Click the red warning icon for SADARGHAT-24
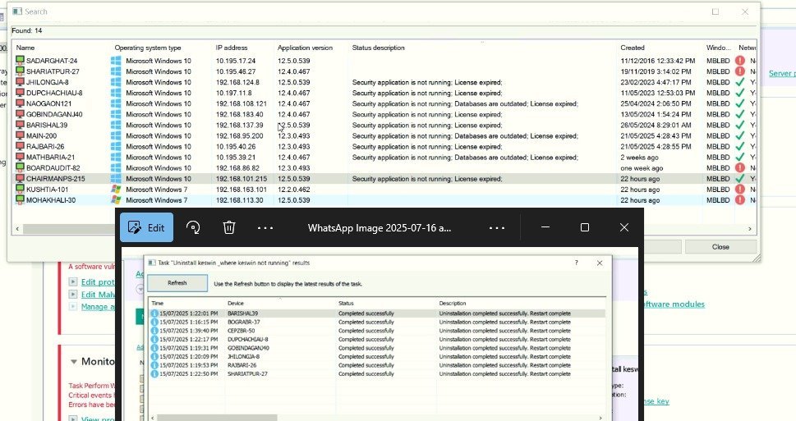This screenshot has height=421, width=796. coord(740,61)
